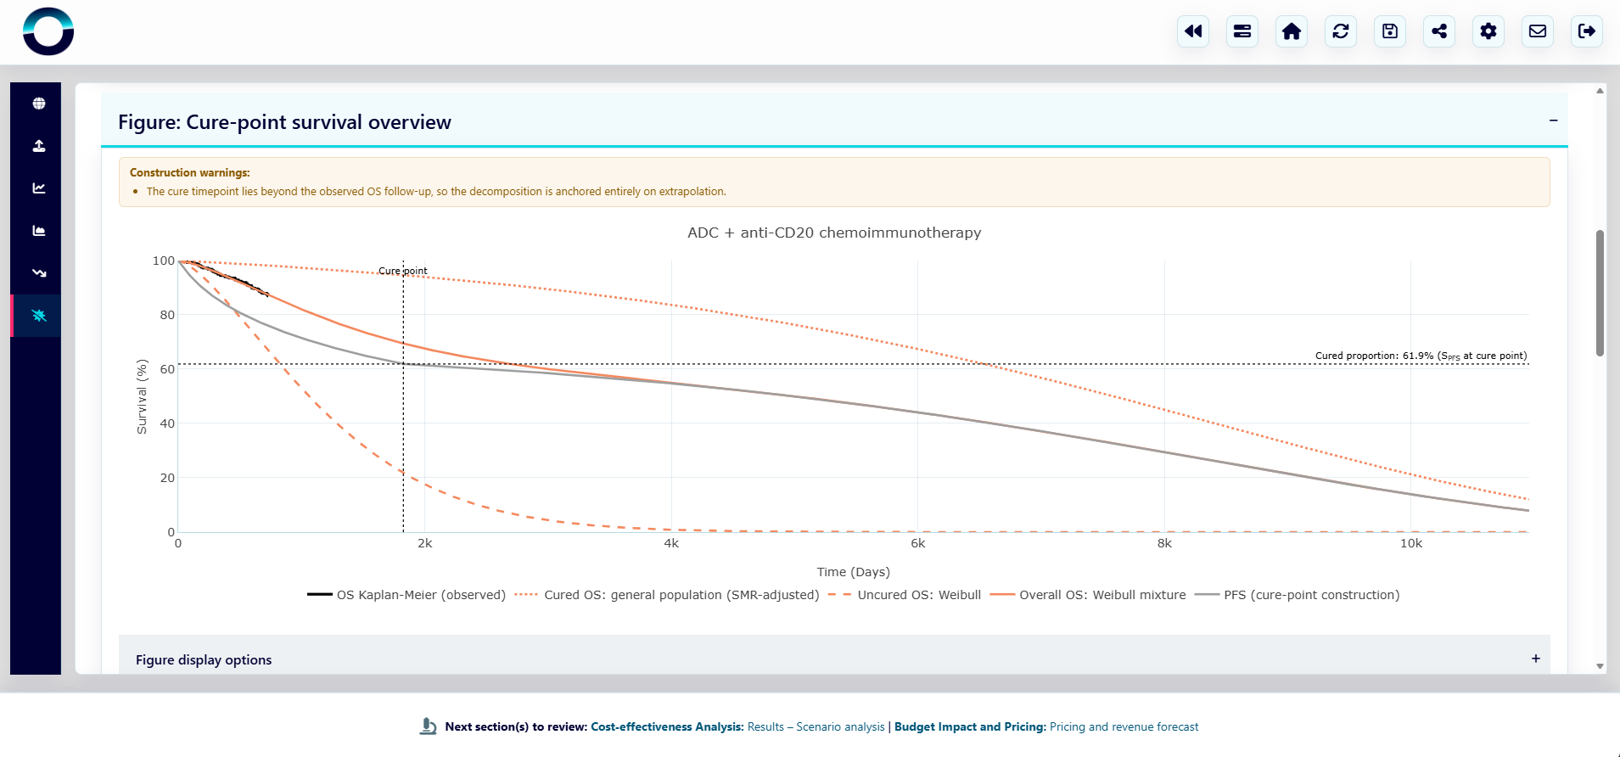This screenshot has width=1620, height=757.
Task: Click the vertical scrollbar thumb
Action: (x=1600, y=293)
